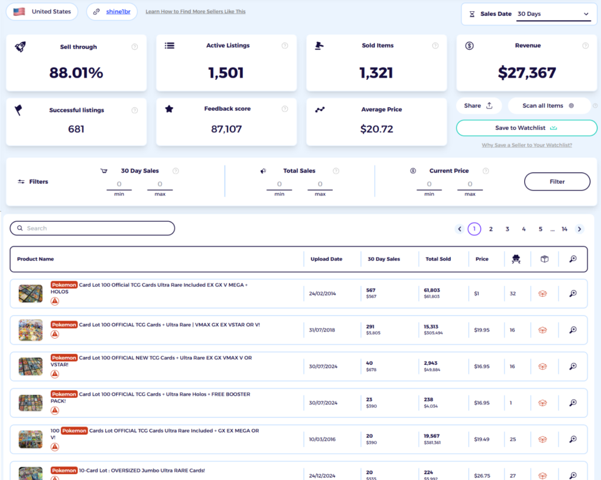This screenshot has width=601, height=480.
Task: Scan item in FREE BOOSTER PACK listing row
Action: [573, 403]
